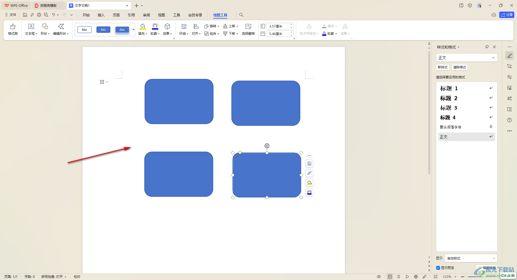Viewport: 517px width, 280px height.
Task: Open the zoom percentage 123% dropdown
Action: [449, 277]
